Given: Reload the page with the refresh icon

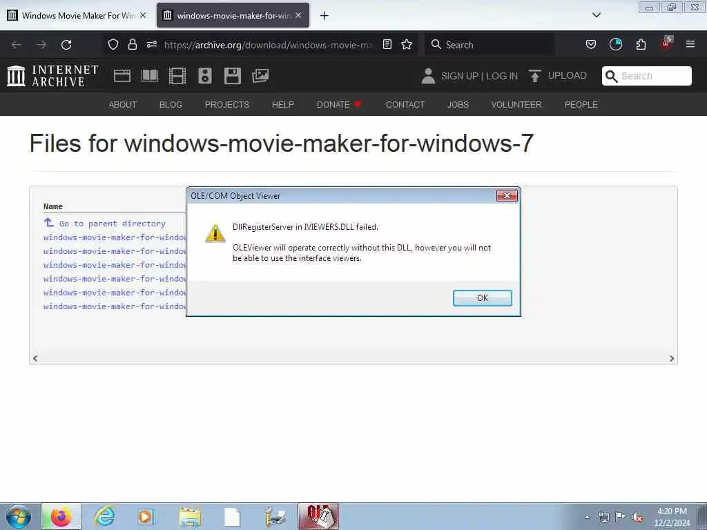Looking at the screenshot, I should pyautogui.click(x=66, y=45).
